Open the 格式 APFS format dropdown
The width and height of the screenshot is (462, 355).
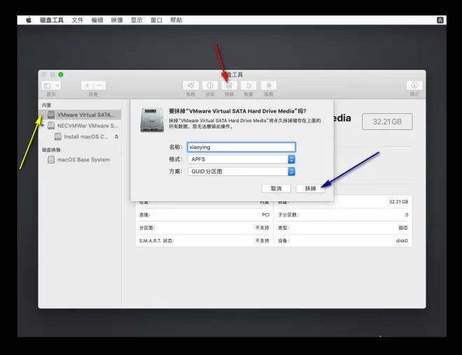(241, 159)
